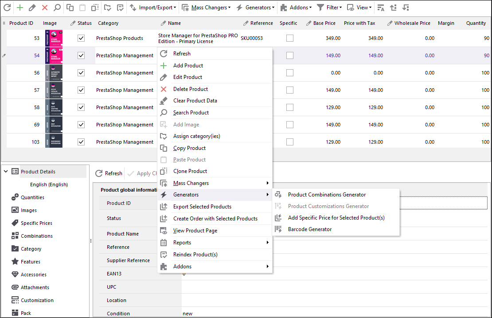
Task: Click the pencil Edit Product toolbar icon
Action: pyautogui.click(x=32, y=8)
